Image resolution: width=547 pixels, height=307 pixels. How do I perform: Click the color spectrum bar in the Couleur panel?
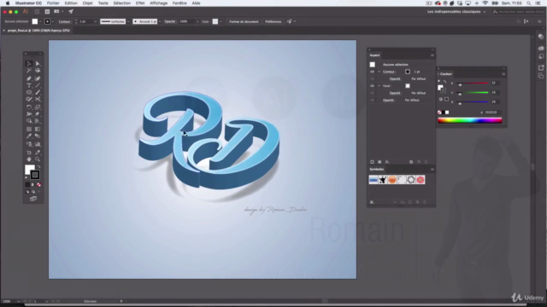pyautogui.click(x=469, y=120)
